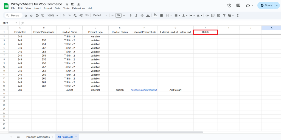The width and height of the screenshot is (281, 140).
Task: Open the Default font dropdown
Action: (100, 15)
